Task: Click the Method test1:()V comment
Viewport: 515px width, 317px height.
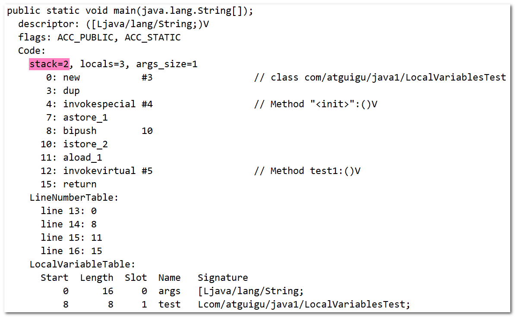Action: (x=307, y=171)
